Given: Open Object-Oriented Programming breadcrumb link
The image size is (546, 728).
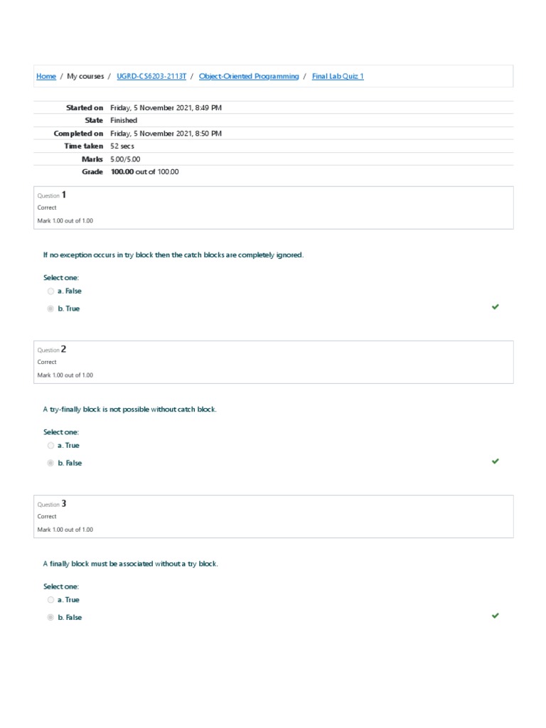Looking at the screenshot, I should [x=249, y=76].
